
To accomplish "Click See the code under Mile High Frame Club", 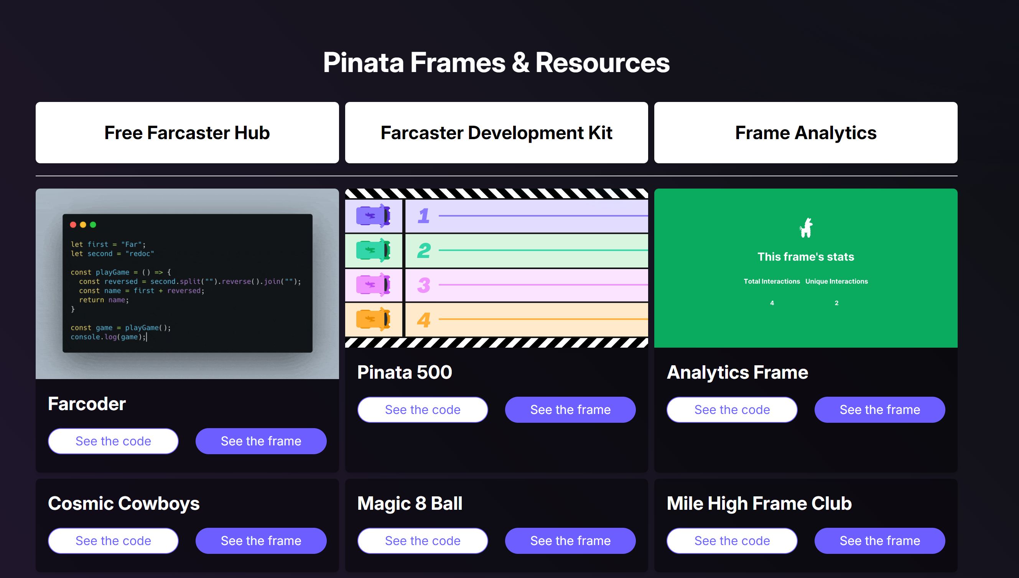I will click(732, 541).
